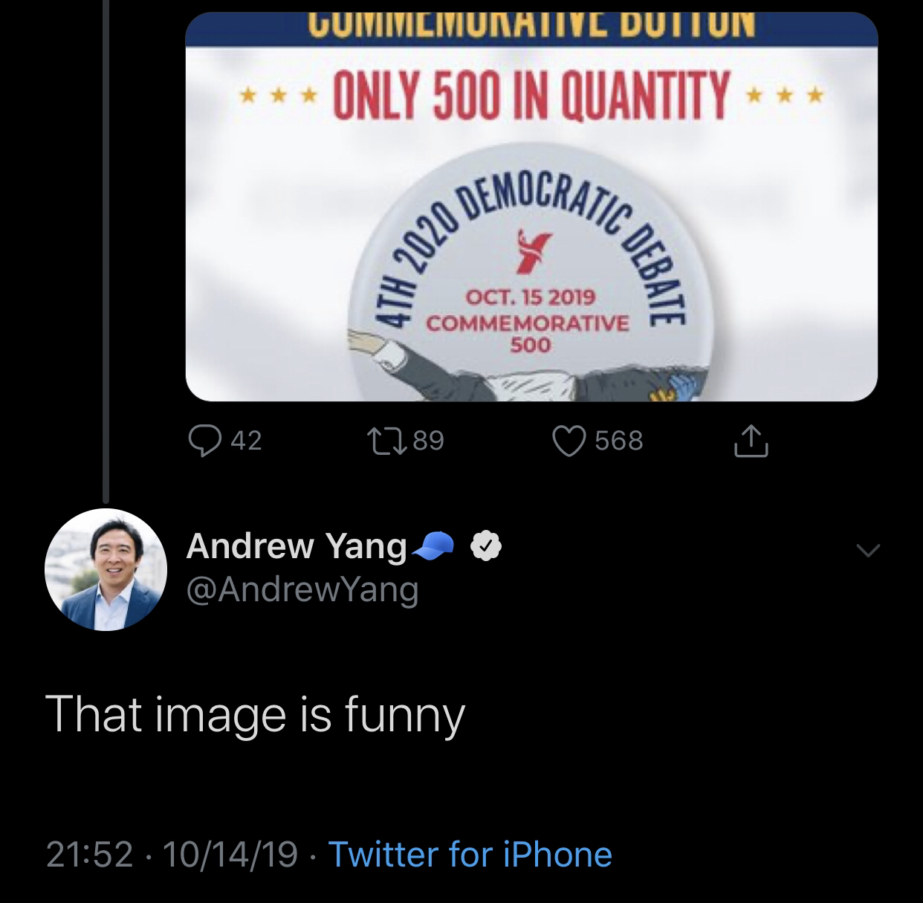Open the @AndrewYang handle
Screen dimensions: 923x903
pyautogui.click(x=302, y=590)
